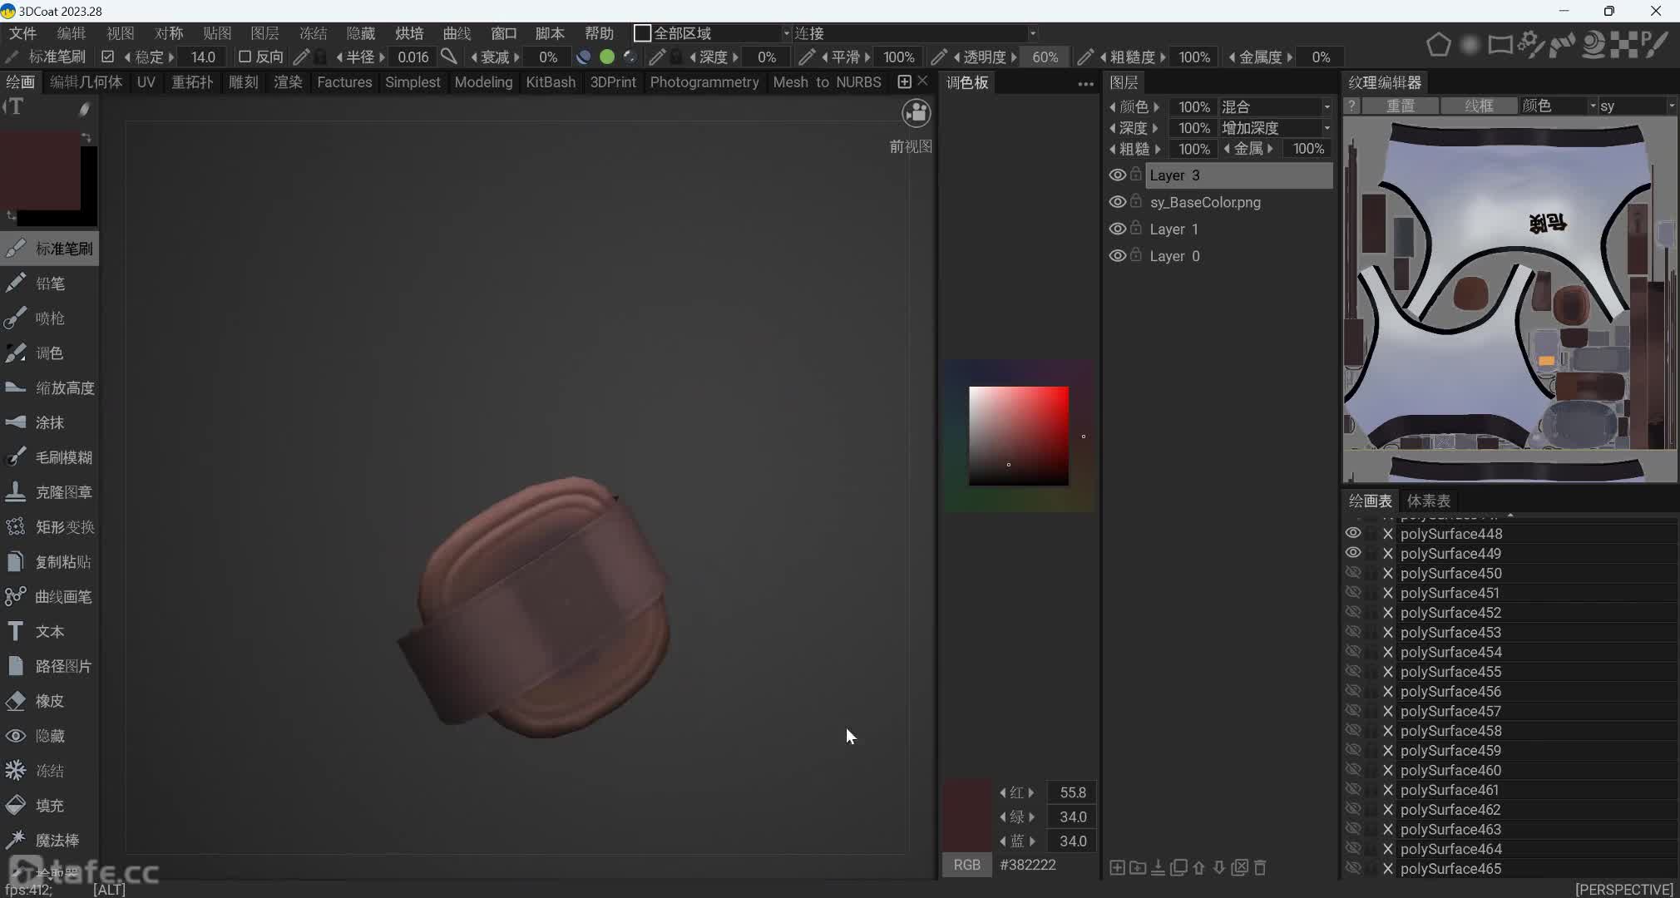Hide polySurface448 in the paint list
Image resolution: width=1680 pixels, height=898 pixels.
(x=1353, y=533)
